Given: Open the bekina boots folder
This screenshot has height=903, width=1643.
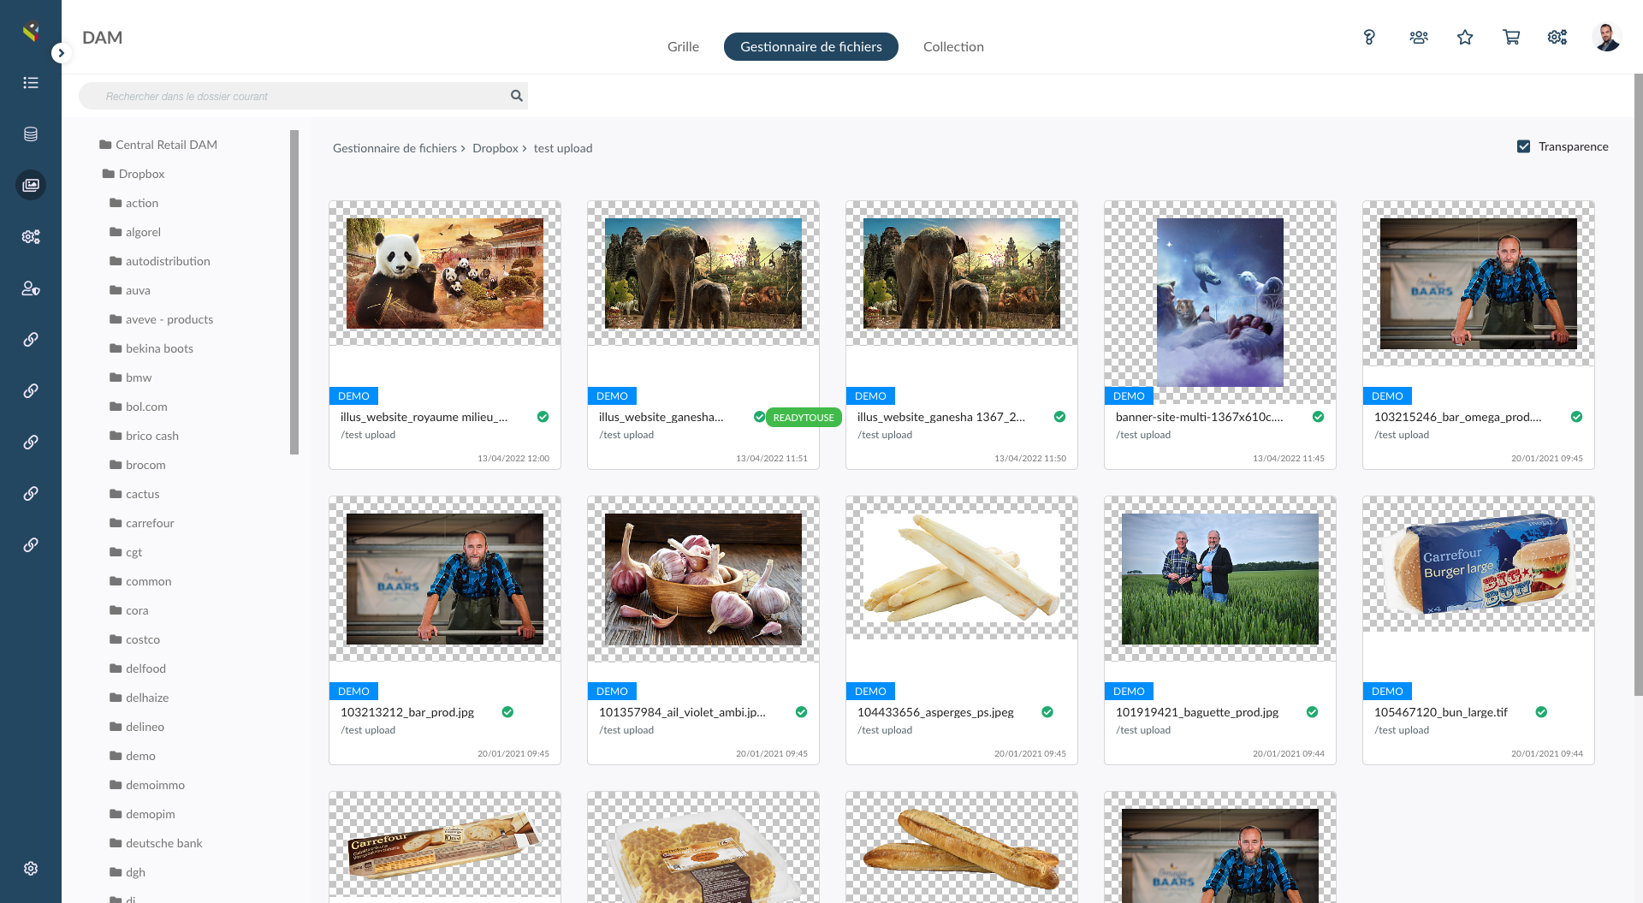Looking at the screenshot, I should pos(151,348).
